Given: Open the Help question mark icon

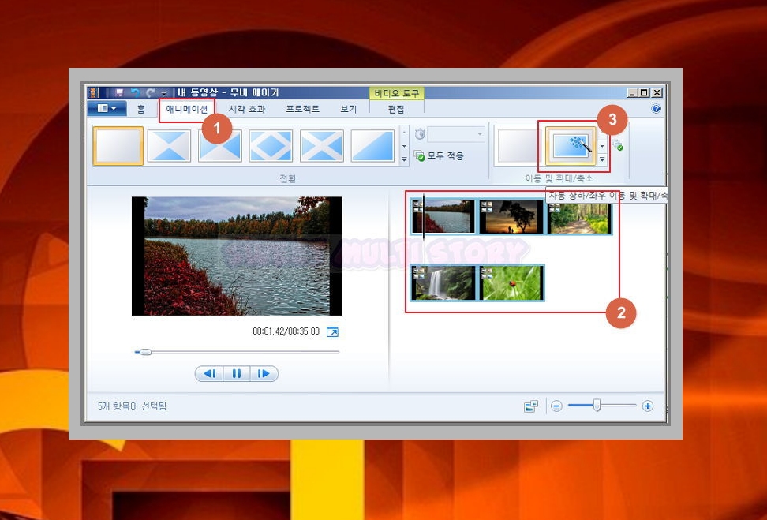Looking at the screenshot, I should (656, 109).
